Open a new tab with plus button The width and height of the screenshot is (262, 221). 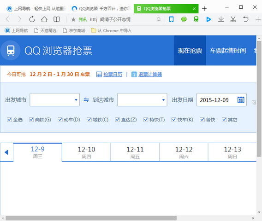[x=204, y=8]
